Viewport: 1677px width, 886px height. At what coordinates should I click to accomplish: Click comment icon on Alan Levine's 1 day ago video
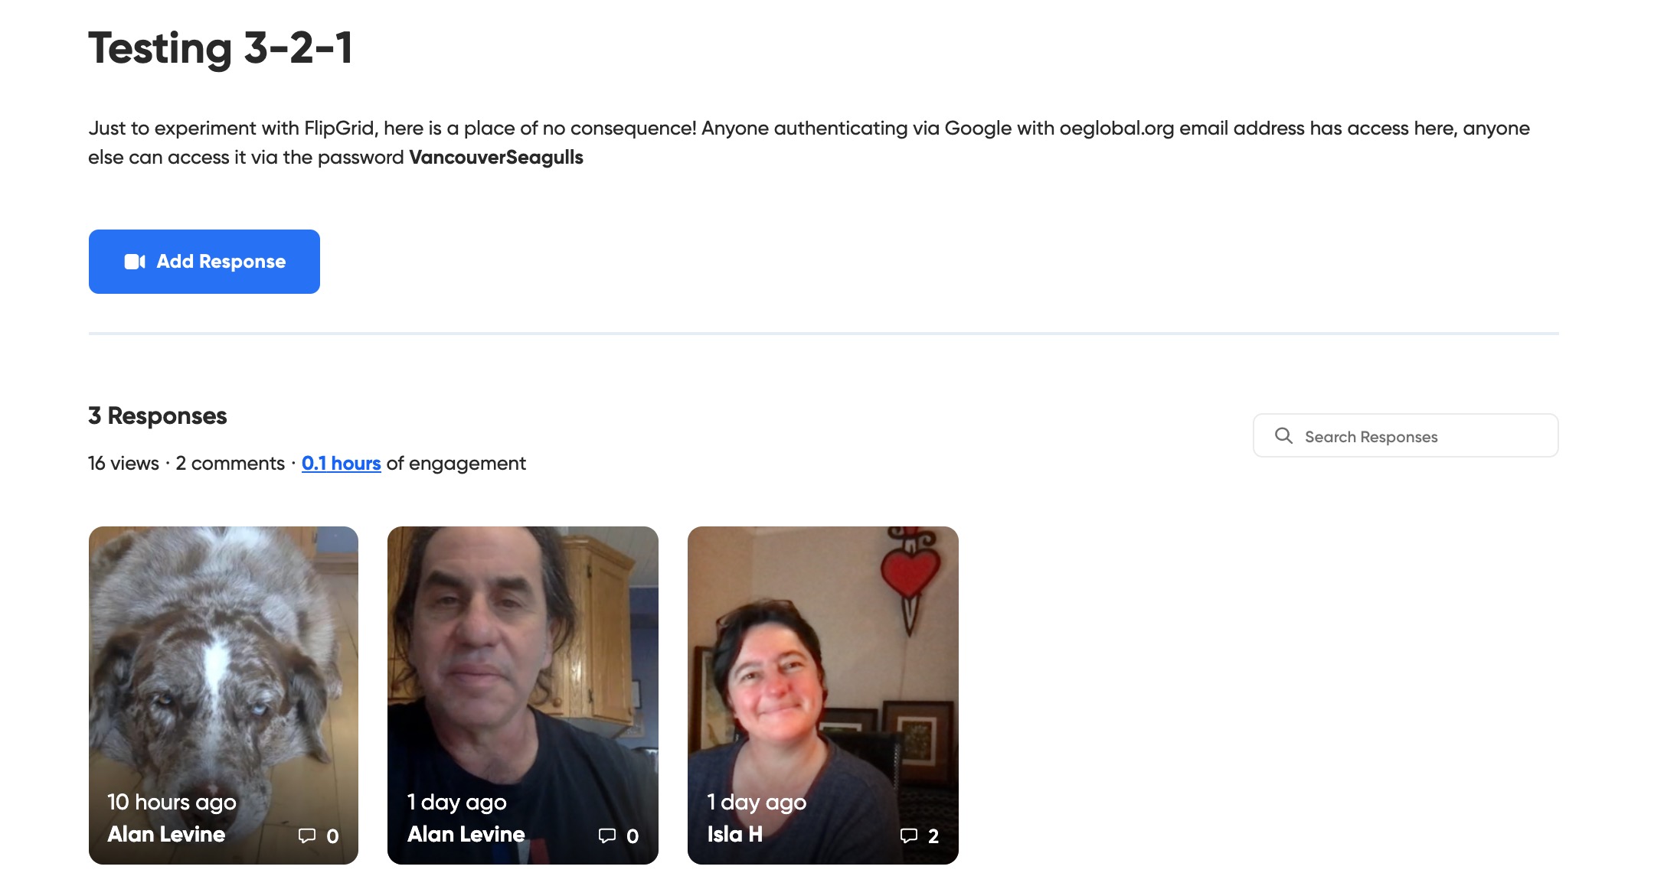click(x=607, y=836)
